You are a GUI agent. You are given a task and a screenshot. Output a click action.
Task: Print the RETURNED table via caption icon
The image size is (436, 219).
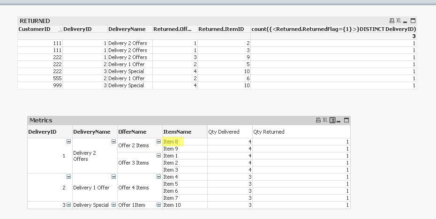pos(392,21)
